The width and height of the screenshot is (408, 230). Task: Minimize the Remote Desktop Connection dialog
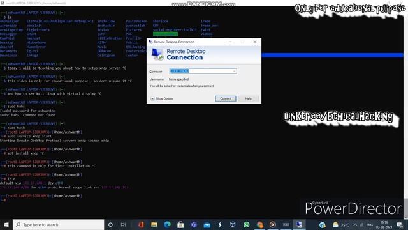click(230, 42)
